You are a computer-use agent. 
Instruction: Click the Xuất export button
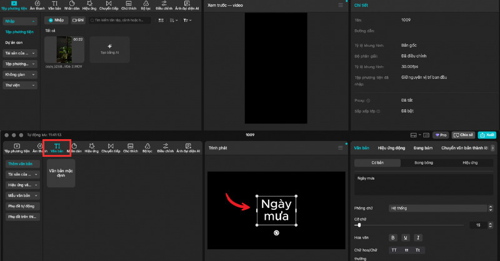(487, 134)
